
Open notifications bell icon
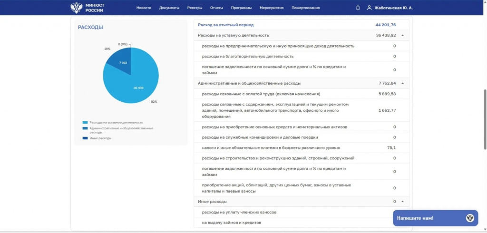tap(358, 8)
